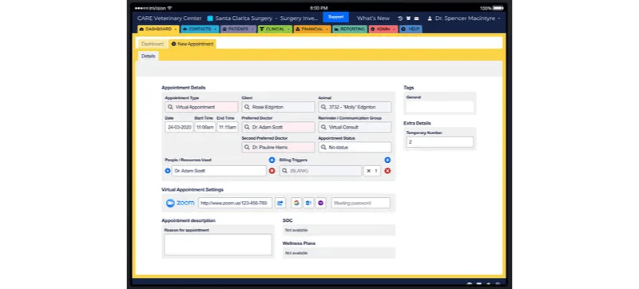Remove the Dr. Adam Scott resource row
Viewport: 639px width, 289px height.
point(272,171)
